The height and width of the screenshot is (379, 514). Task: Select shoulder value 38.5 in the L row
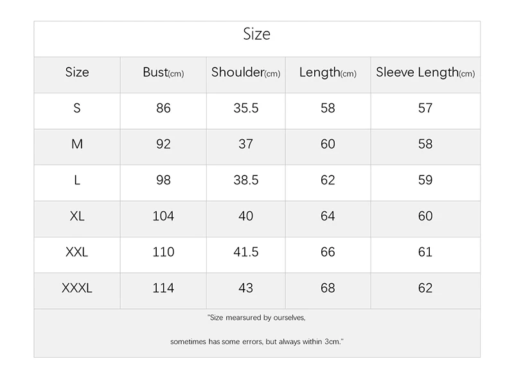point(246,180)
